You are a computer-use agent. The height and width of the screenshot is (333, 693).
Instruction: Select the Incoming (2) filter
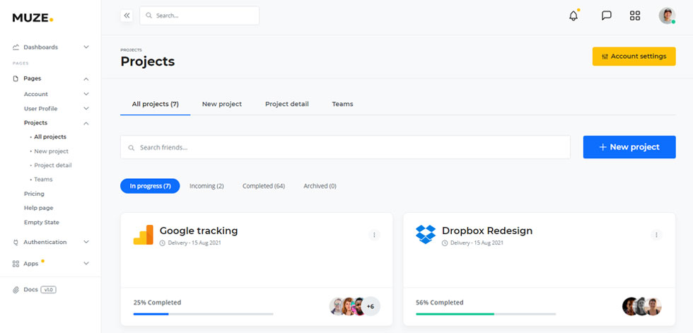[x=206, y=186]
